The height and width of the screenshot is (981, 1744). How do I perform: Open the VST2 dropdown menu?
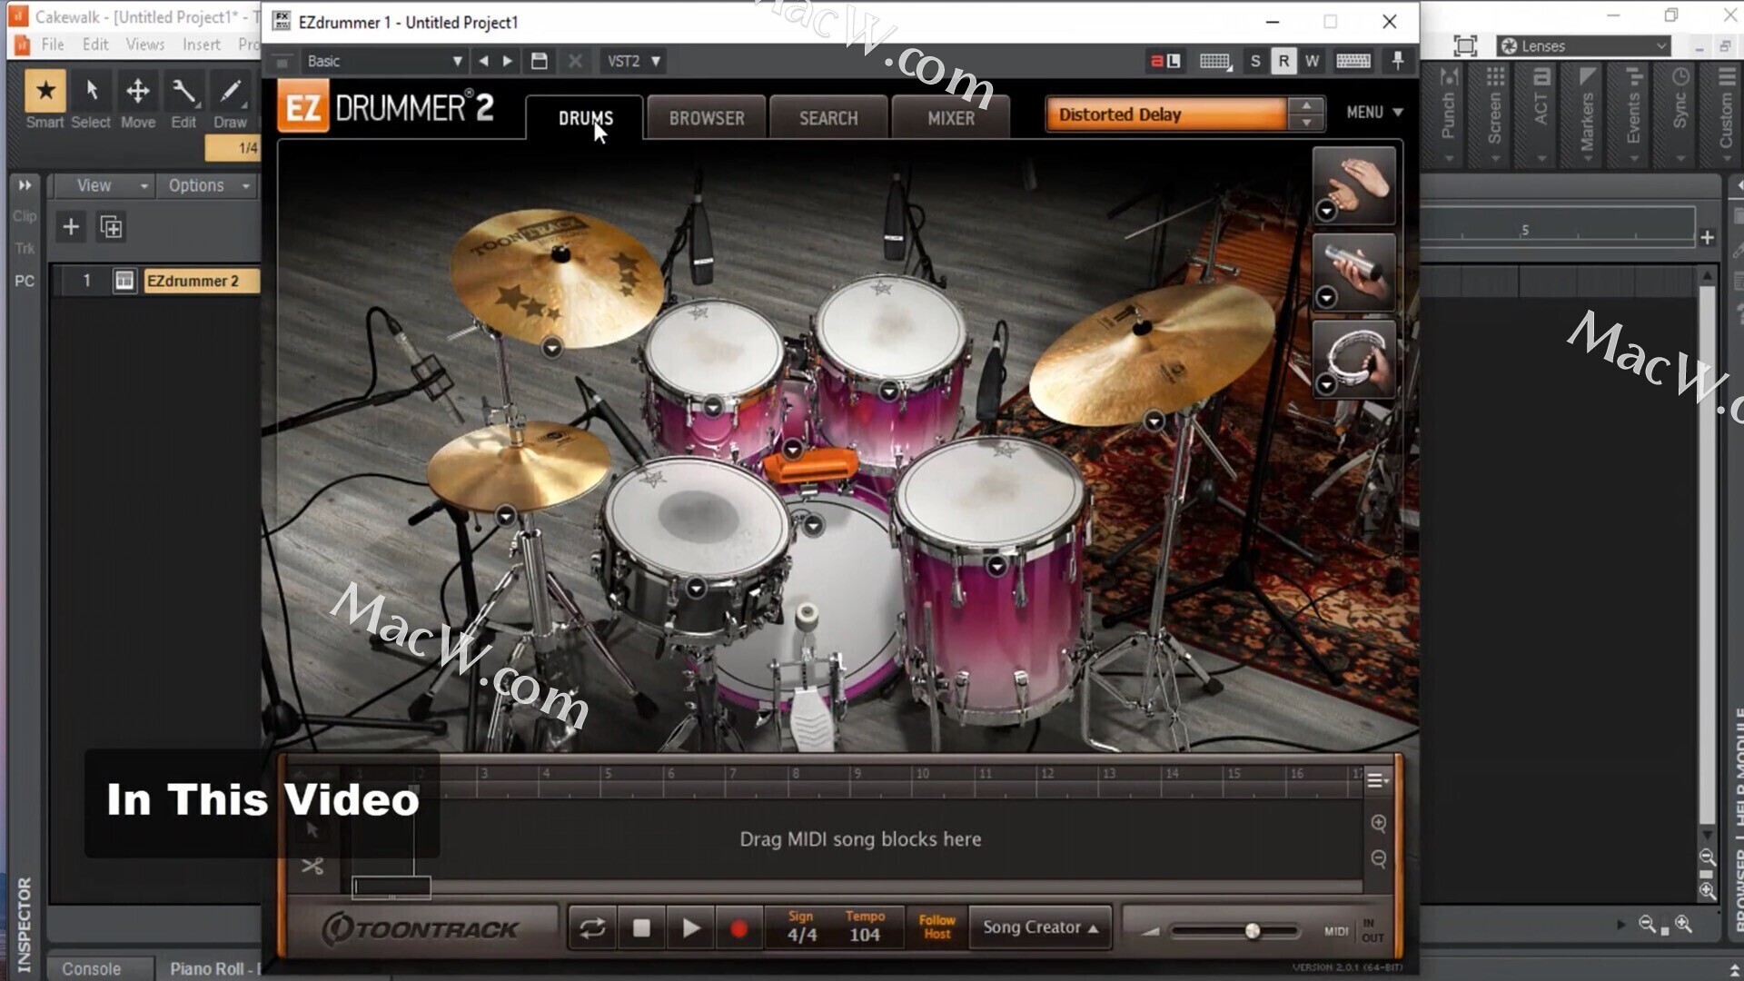(x=633, y=61)
